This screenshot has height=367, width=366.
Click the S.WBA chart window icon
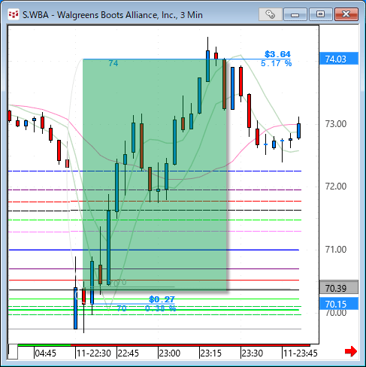pos(14,14)
